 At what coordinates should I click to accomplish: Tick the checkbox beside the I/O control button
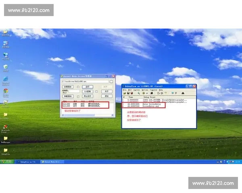[96, 92]
